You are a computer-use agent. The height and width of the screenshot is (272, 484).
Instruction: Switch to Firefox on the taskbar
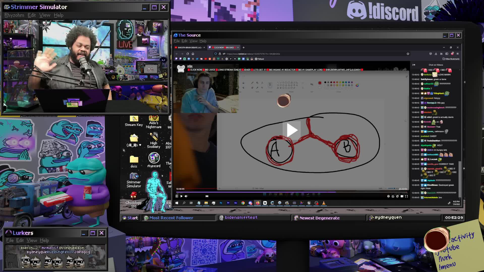pos(258,203)
